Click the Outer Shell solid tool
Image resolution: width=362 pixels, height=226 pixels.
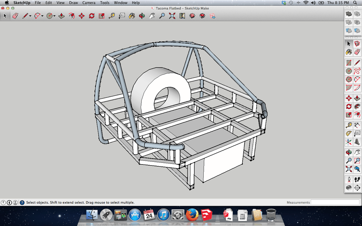(349, 14)
